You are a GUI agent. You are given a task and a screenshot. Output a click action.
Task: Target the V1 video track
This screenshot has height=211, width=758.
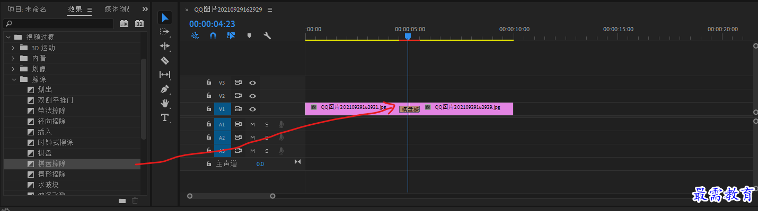point(222,109)
